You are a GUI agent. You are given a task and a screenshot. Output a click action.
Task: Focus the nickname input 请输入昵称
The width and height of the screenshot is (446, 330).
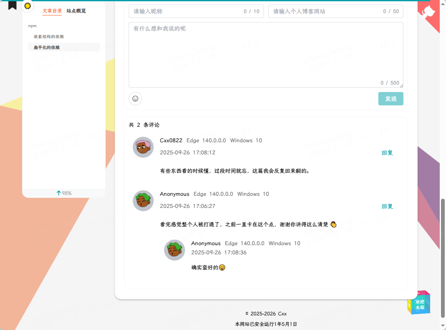(196, 11)
